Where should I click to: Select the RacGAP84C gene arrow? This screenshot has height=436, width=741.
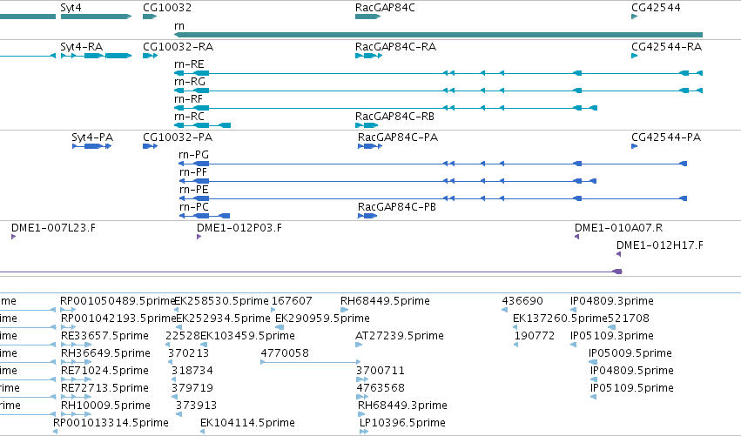(367, 17)
